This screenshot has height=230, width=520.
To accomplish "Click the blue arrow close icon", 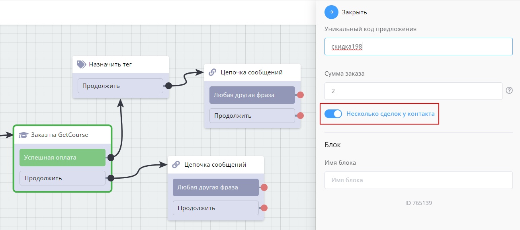I will coord(331,12).
